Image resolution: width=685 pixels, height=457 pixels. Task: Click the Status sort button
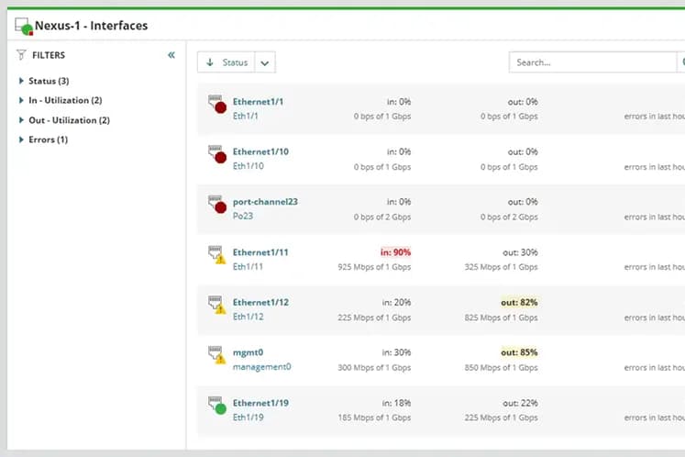pyautogui.click(x=226, y=62)
